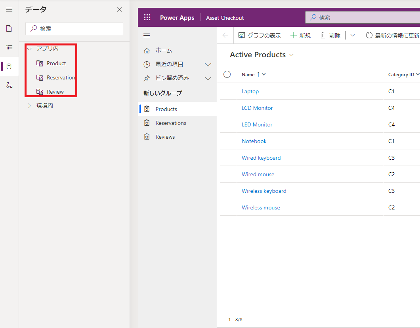Collapse the アプリ内 tree section

pyautogui.click(x=29, y=49)
